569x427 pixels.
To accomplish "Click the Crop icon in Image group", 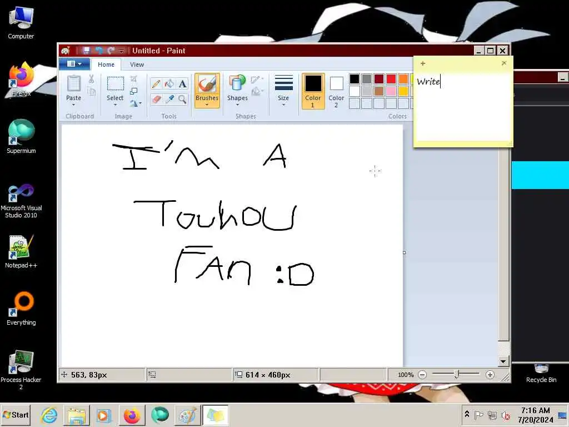I will pos(133,79).
